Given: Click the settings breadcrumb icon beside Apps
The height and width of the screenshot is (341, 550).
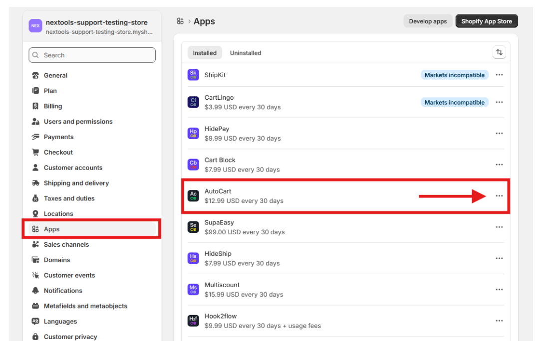Looking at the screenshot, I should tap(180, 21).
